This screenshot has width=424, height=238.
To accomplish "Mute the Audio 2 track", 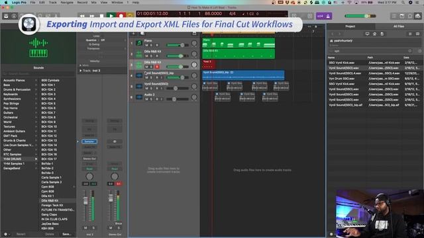I will pos(146,99).
